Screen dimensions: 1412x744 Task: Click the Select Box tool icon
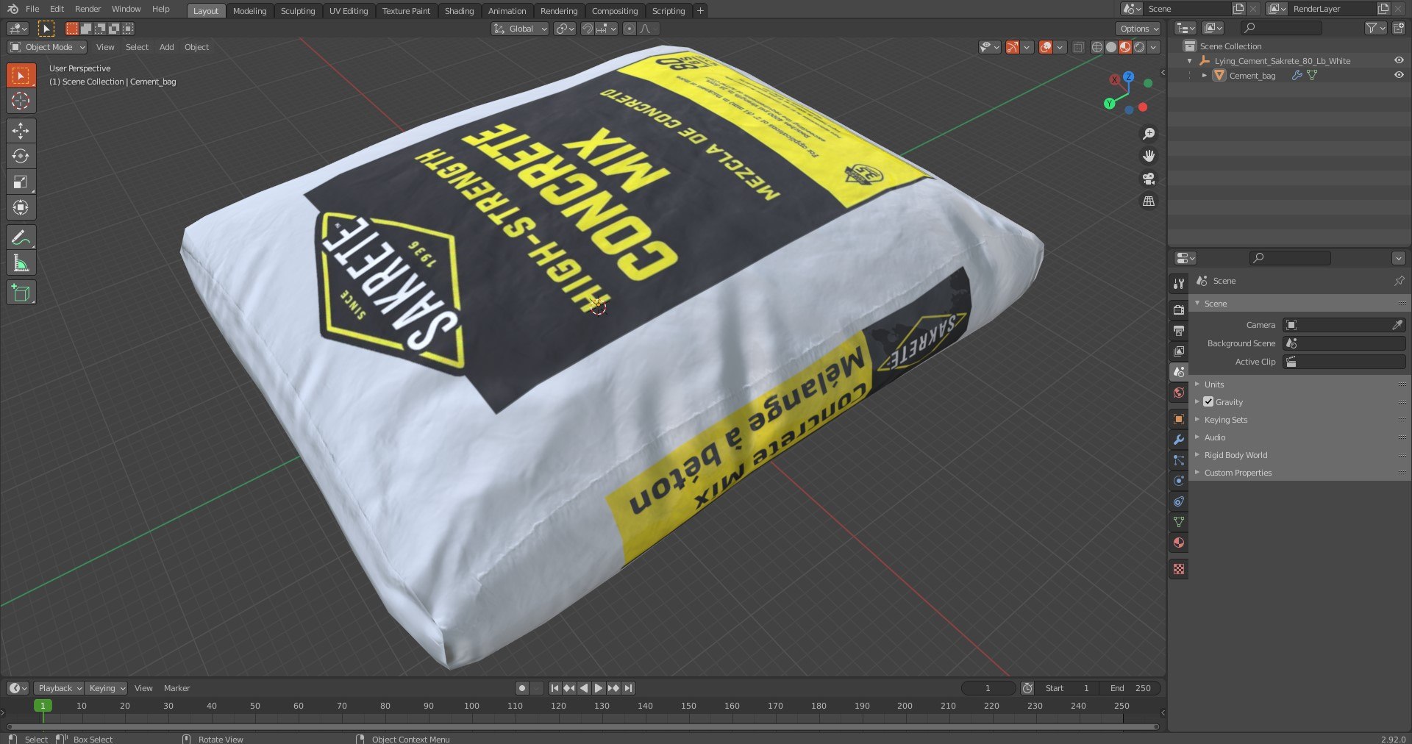(21, 75)
